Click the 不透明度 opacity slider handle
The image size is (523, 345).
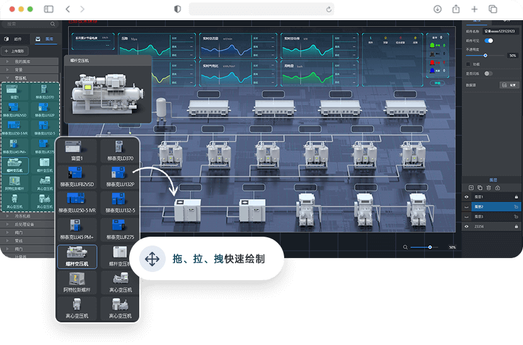(x=485, y=55)
